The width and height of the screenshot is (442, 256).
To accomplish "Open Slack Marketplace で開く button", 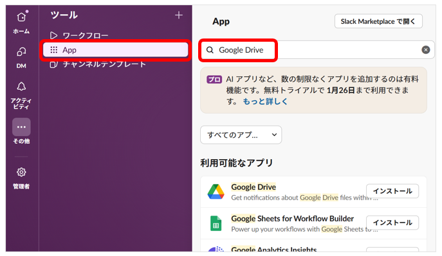I will click(x=378, y=21).
